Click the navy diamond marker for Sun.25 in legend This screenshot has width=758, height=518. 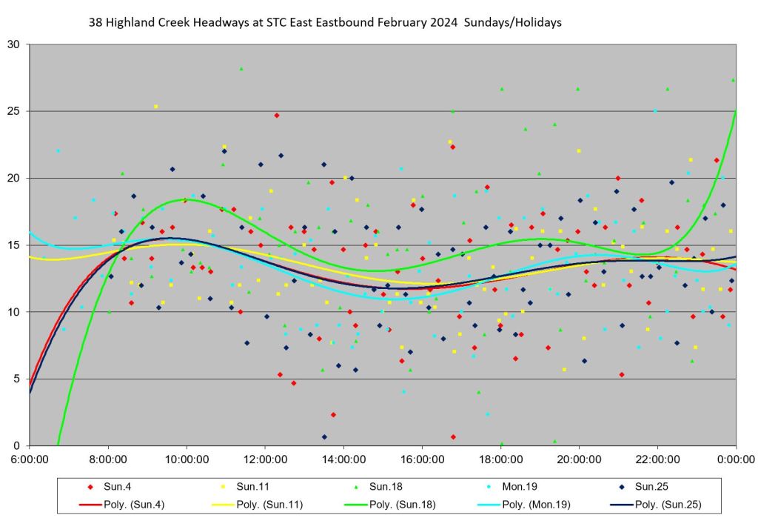[620, 487]
